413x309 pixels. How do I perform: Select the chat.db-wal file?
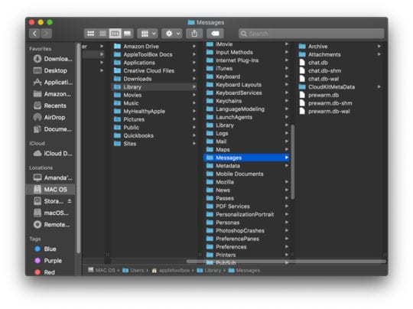[340, 79]
